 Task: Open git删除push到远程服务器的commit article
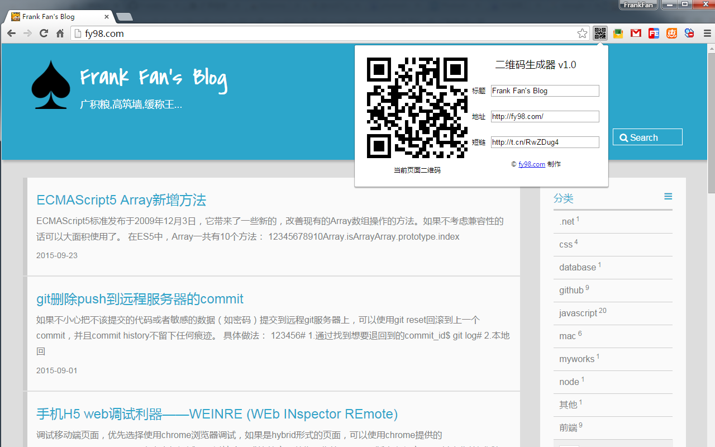coord(140,298)
